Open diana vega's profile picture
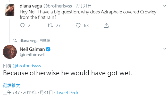168x97 pixels. point(10,10)
